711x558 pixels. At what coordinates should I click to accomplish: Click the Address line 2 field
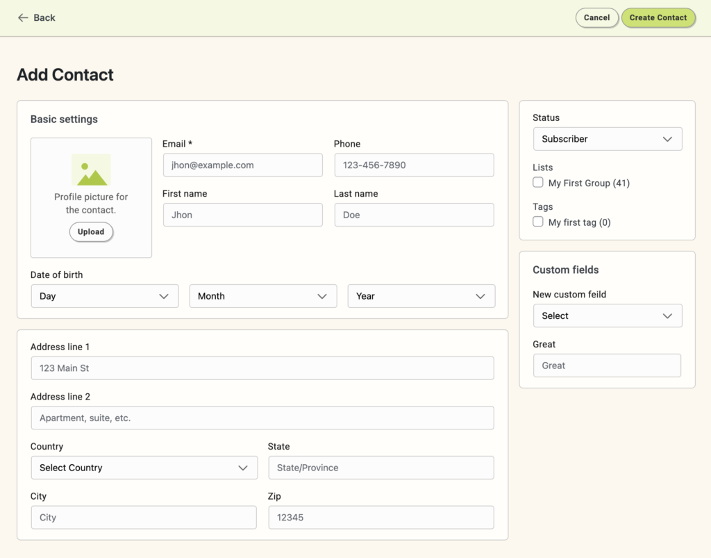262,418
